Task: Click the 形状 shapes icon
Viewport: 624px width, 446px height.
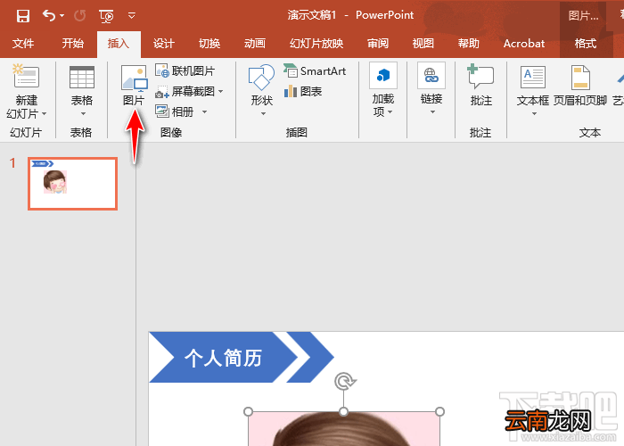Action: pyautogui.click(x=261, y=78)
